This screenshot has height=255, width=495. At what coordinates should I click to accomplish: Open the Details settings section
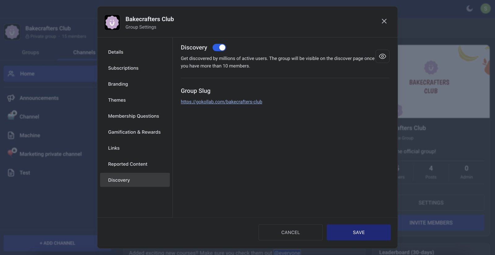coord(116,52)
